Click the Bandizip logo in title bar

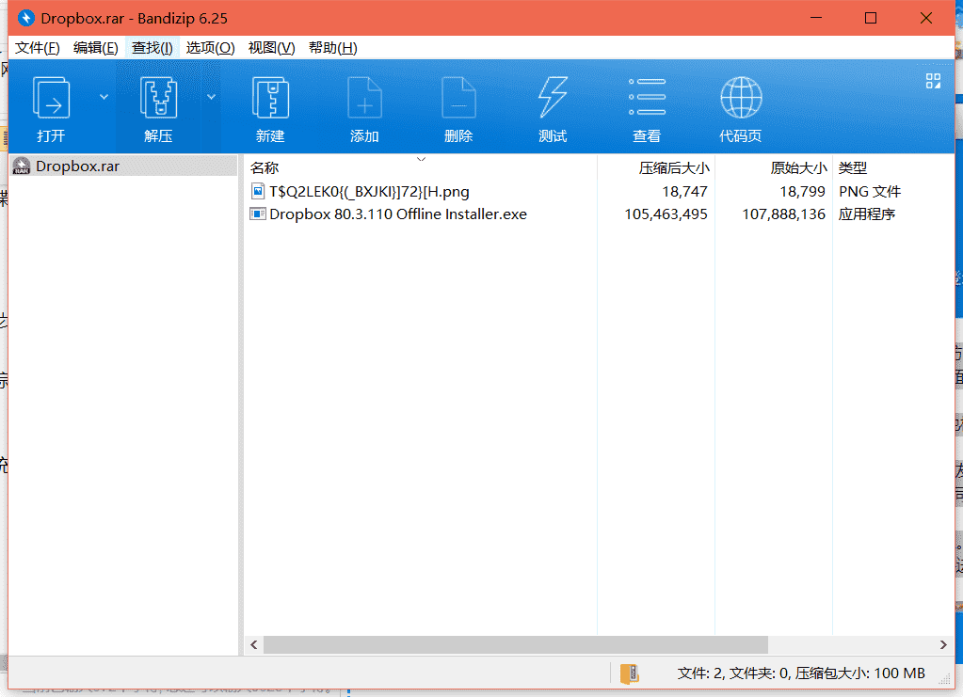(26, 19)
